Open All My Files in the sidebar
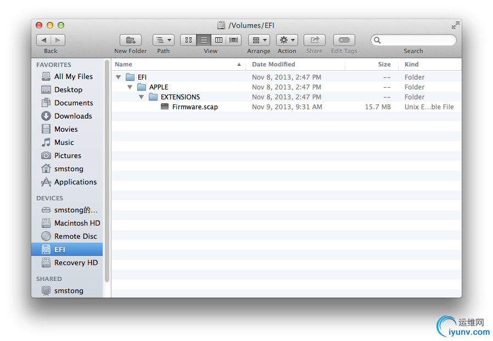Image resolution: width=493 pixels, height=341 pixels. [x=68, y=76]
